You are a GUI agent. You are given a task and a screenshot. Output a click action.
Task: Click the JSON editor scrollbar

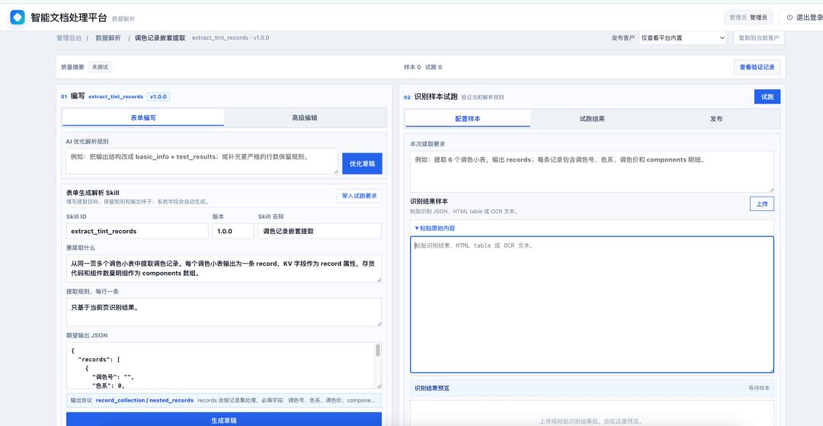tap(377, 351)
